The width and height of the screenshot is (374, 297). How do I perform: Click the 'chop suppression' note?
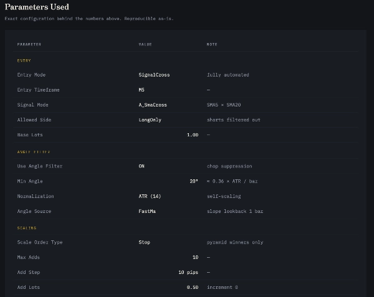(x=229, y=166)
